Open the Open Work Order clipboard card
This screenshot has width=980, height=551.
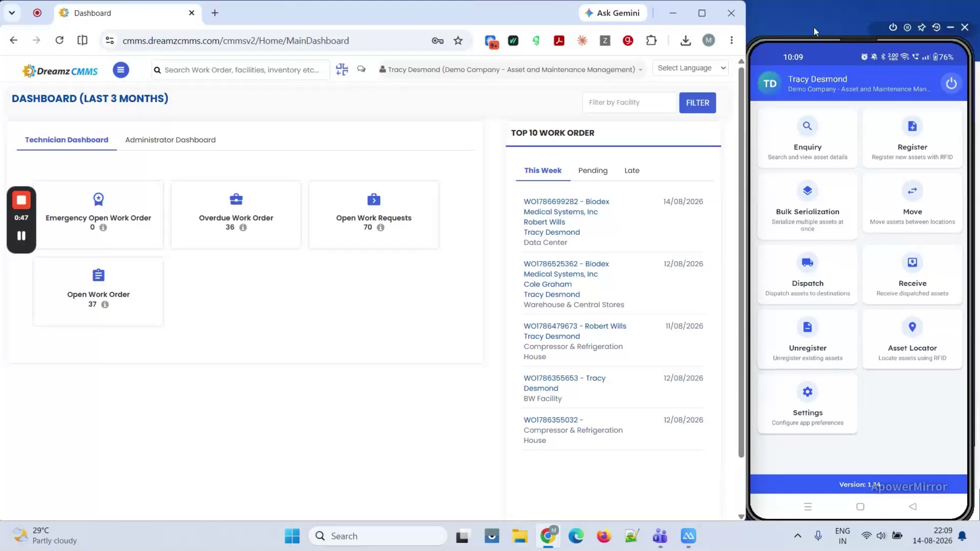(x=98, y=291)
